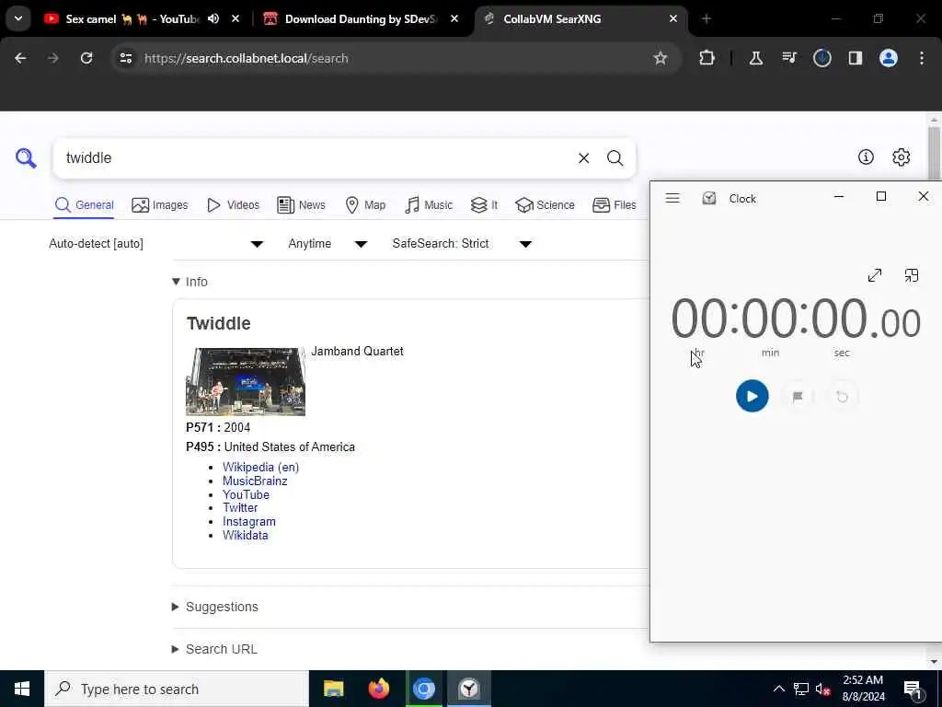This screenshot has width=942, height=707.
Task: Submit search with magnifier button
Action: pyautogui.click(x=615, y=158)
